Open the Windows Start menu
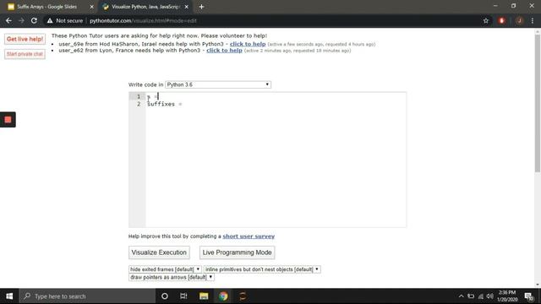Image resolution: width=541 pixels, height=304 pixels. 9,296
